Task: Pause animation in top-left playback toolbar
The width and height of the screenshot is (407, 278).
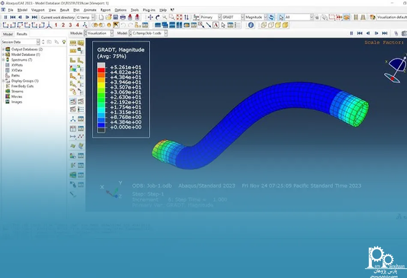Action: click(x=6, y=18)
